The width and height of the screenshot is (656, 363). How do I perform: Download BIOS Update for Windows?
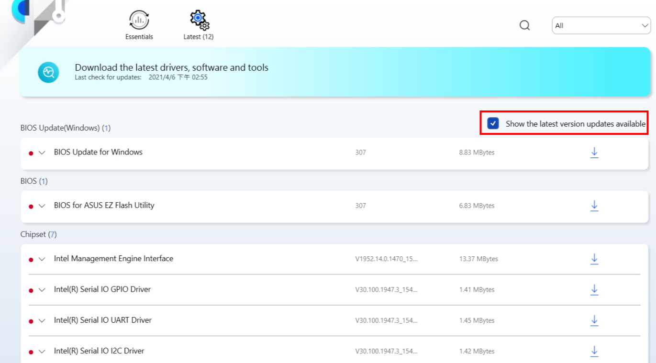594,153
